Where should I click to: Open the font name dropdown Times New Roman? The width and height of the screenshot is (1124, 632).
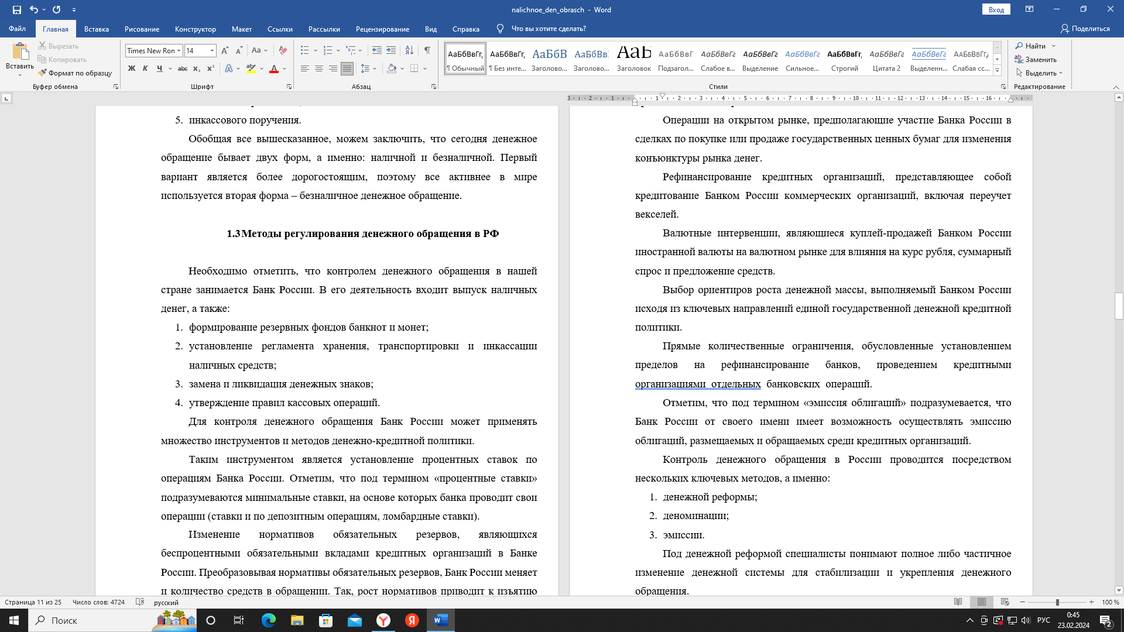179,51
